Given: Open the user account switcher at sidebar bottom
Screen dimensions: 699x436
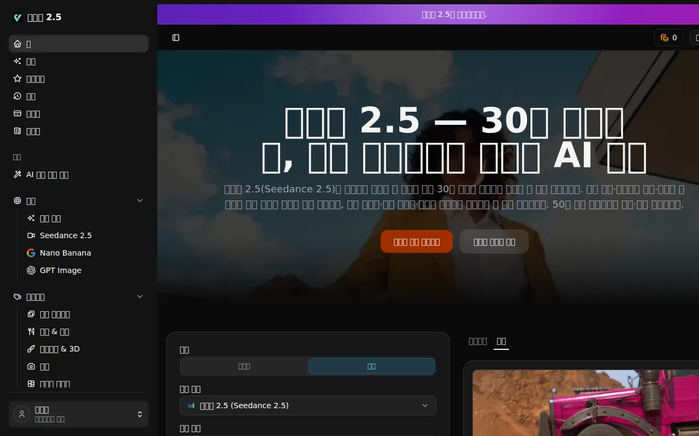Looking at the screenshot, I should 79,414.
